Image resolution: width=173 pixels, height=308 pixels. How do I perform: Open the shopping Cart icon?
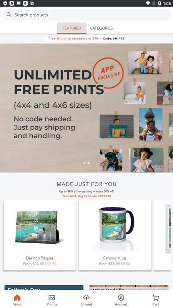(156, 298)
